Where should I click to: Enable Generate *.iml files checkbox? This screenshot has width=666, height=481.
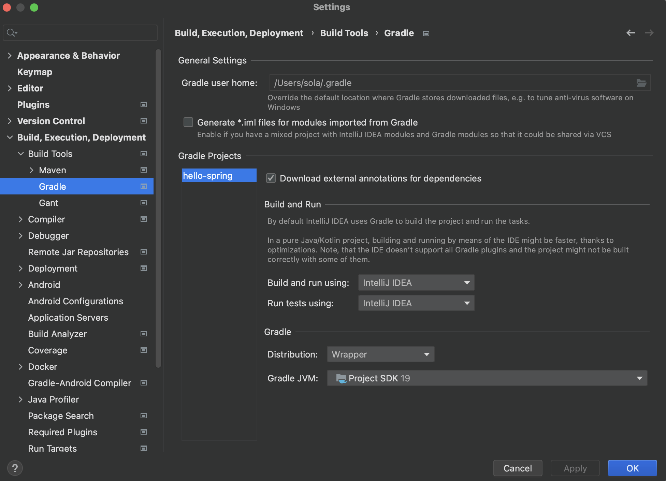coord(188,122)
